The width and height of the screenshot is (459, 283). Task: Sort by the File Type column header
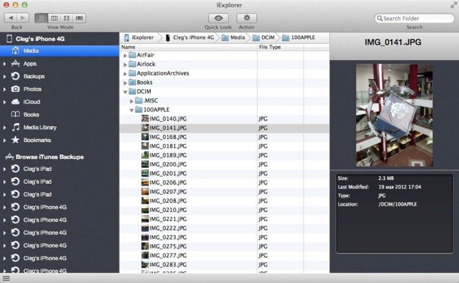tap(280, 47)
